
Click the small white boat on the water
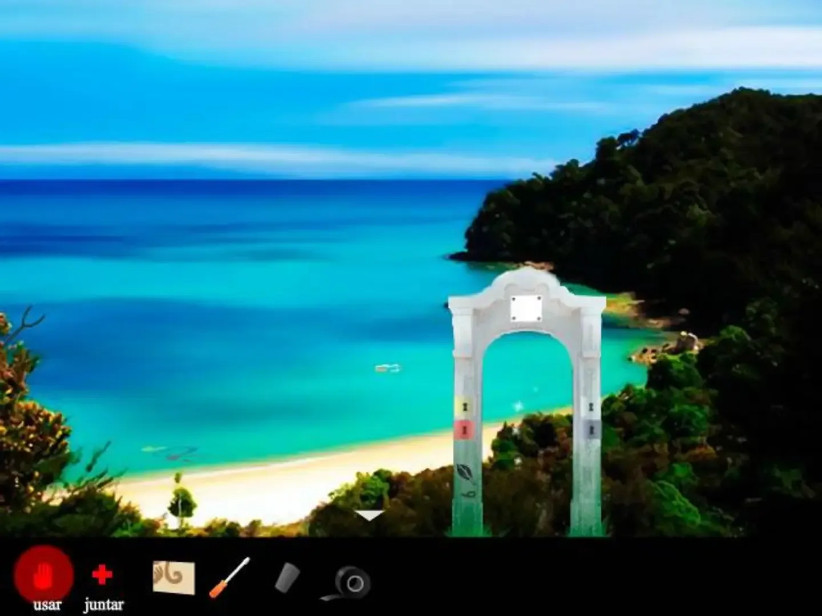point(388,368)
